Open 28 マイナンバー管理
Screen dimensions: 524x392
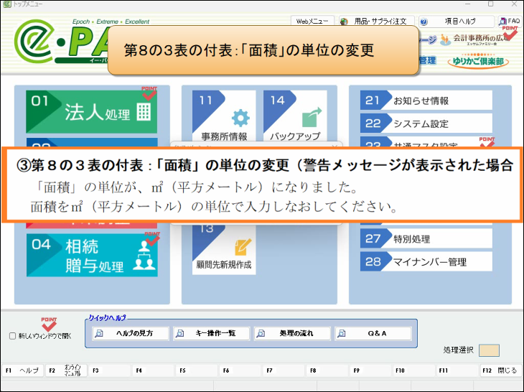coord(426,261)
